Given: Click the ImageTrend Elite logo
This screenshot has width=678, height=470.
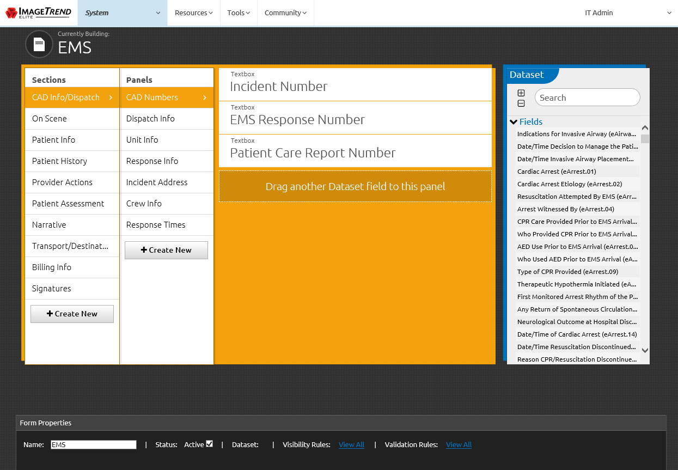Looking at the screenshot, I should click(x=38, y=12).
